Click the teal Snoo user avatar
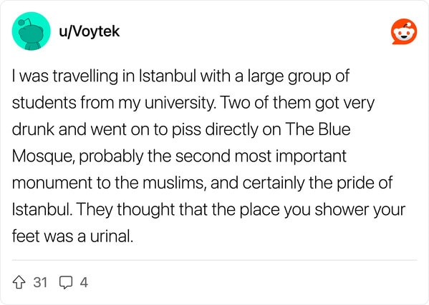 click(x=32, y=31)
